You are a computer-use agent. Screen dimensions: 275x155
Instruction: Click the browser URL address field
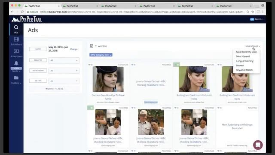pyautogui.click(x=142, y=12)
